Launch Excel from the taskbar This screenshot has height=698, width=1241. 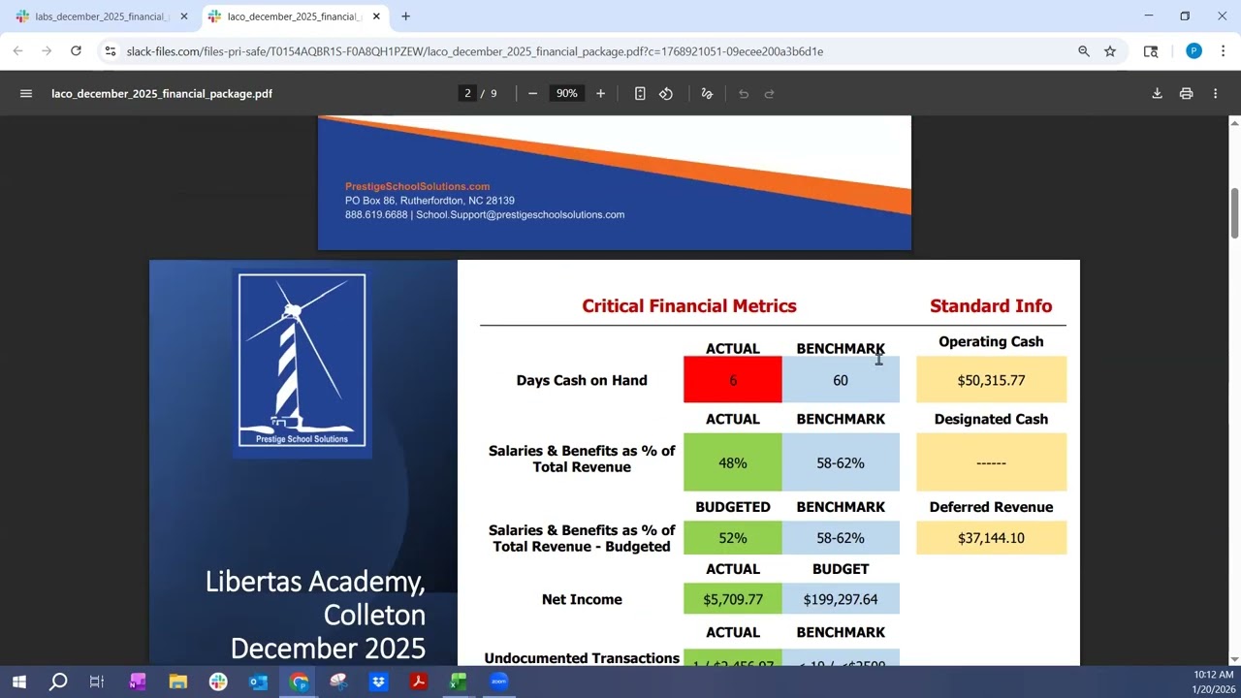pyautogui.click(x=458, y=682)
